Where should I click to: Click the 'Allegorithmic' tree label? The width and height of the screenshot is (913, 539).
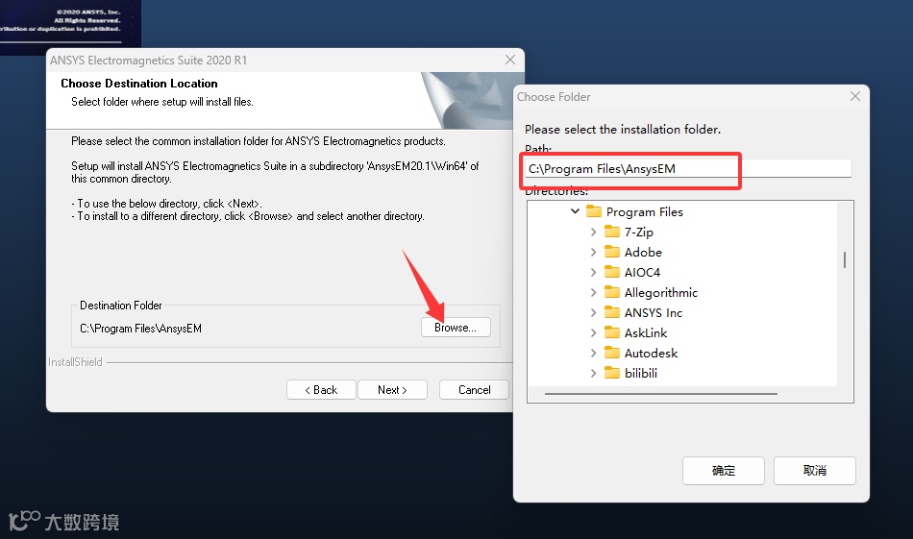click(x=661, y=293)
